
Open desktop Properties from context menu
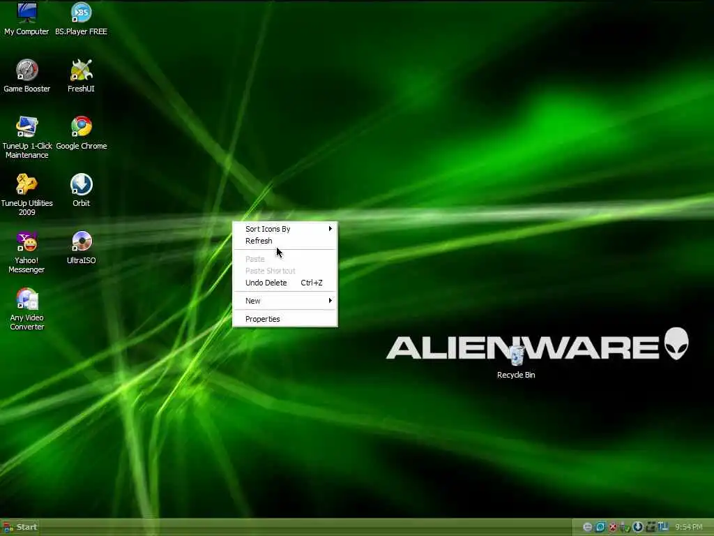point(285,319)
